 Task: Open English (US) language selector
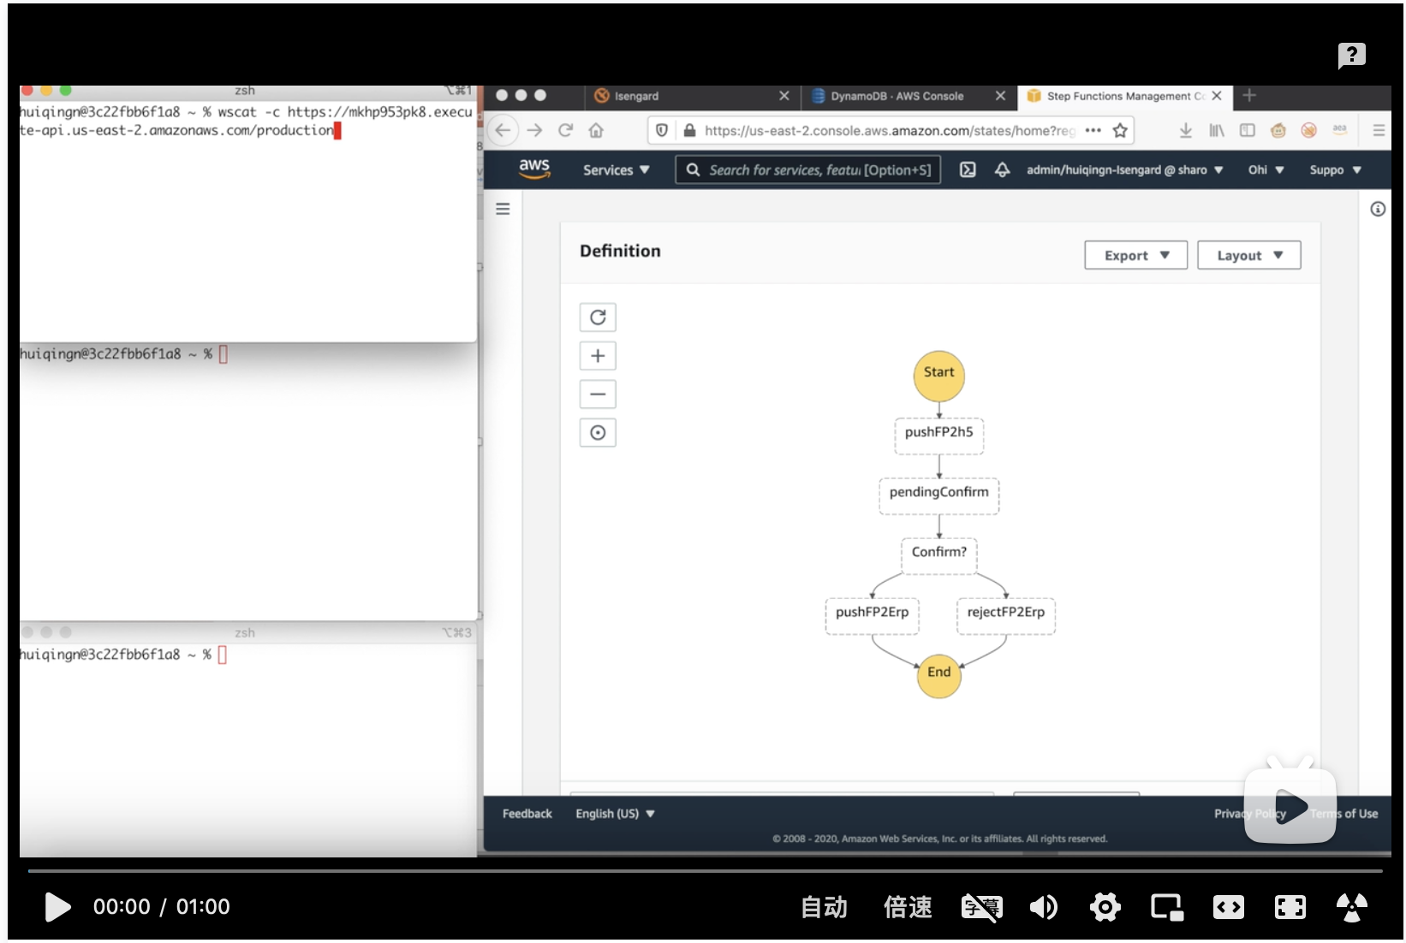pyautogui.click(x=615, y=813)
